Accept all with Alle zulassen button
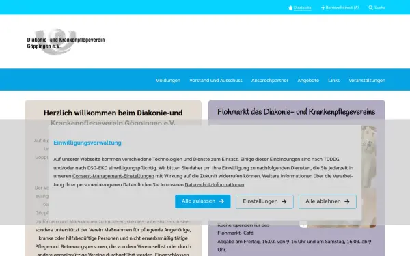 click(x=203, y=201)
